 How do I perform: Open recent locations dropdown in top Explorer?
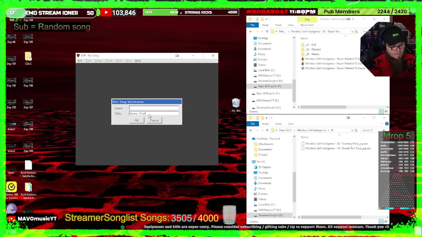click(x=262, y=32)
